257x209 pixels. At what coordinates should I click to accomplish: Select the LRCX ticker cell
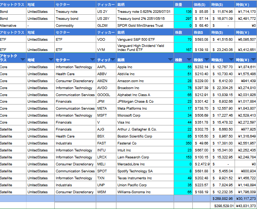tap(106, 157)
